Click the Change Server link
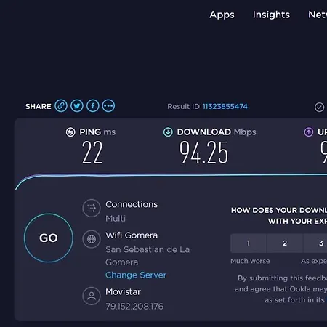The height and width of the screenshot is (327, 327). 136,275
